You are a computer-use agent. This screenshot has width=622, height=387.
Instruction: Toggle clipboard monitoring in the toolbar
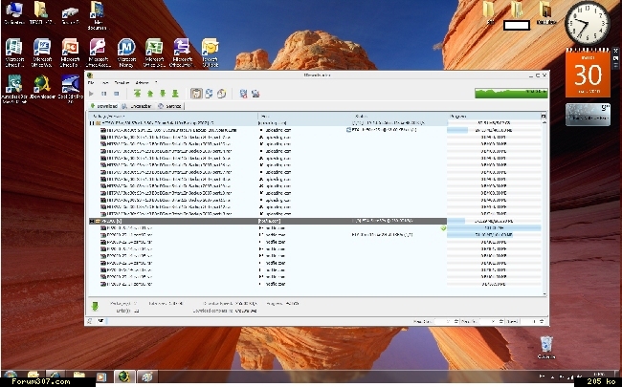pos(196,94)
